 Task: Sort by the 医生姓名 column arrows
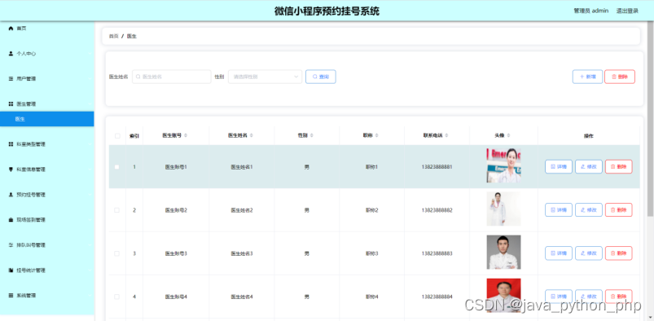[x=251, y=136]
